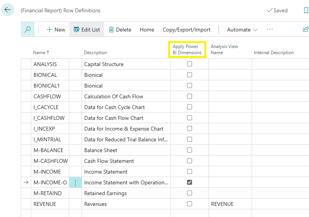The height and width of the screenshot is (217, 309).
Task: Enable Power BI Dimensions for ANALYSIS
Action: [189, 64]
